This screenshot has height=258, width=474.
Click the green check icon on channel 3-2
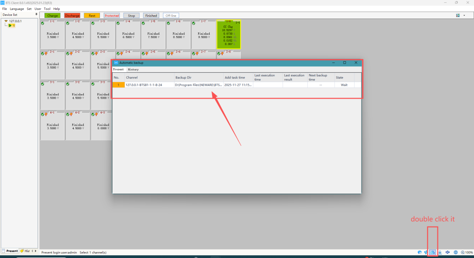(x=68, y=84)
